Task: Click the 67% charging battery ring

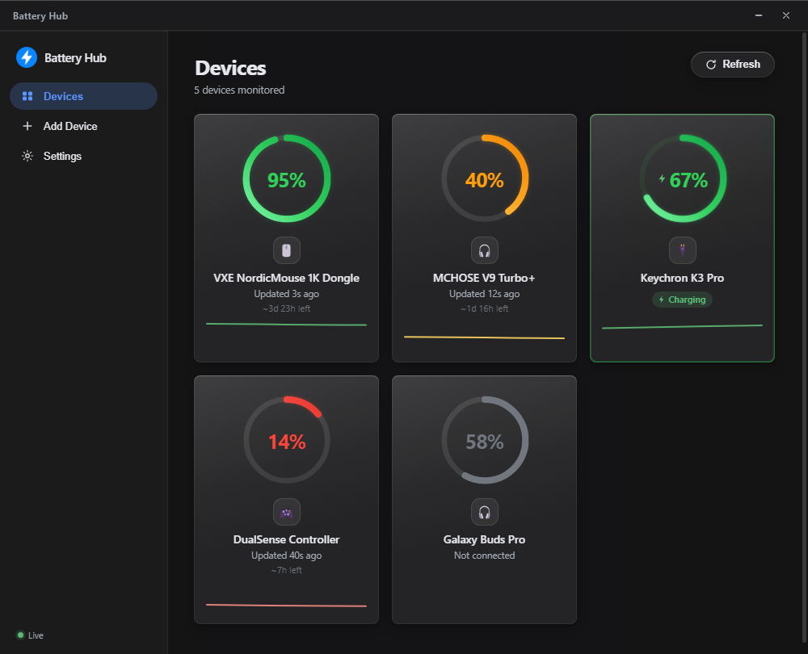Action: click(x=682, y=178)
